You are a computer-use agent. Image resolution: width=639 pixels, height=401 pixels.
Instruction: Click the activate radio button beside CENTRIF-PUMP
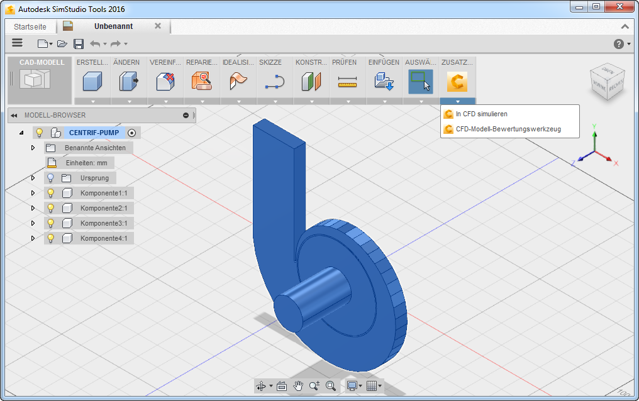tap(131, 133)
